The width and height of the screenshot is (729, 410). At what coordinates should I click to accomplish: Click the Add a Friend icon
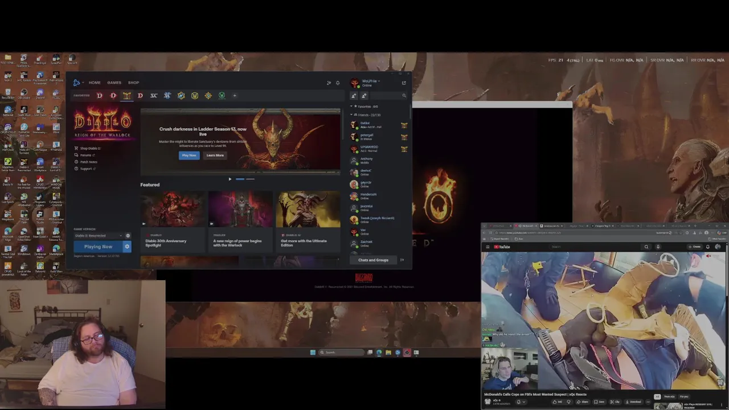click(354, 96)
